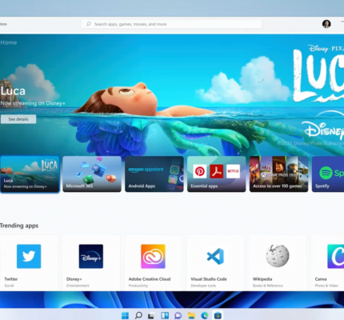Open the Windows Start button
The image size is (344, 320).
[x=125, y=315]
